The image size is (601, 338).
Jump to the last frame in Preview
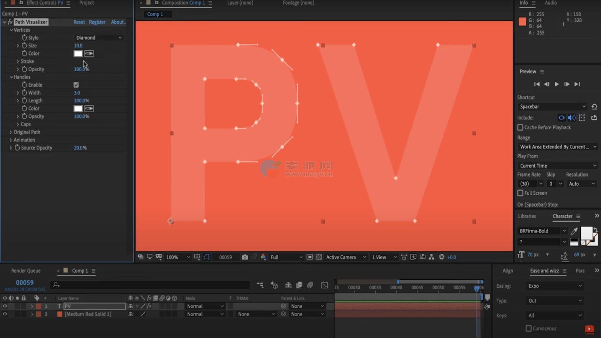577,84
